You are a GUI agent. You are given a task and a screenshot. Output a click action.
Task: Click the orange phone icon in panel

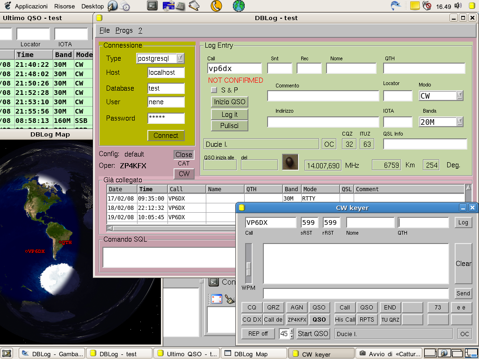tap(216, 6)
